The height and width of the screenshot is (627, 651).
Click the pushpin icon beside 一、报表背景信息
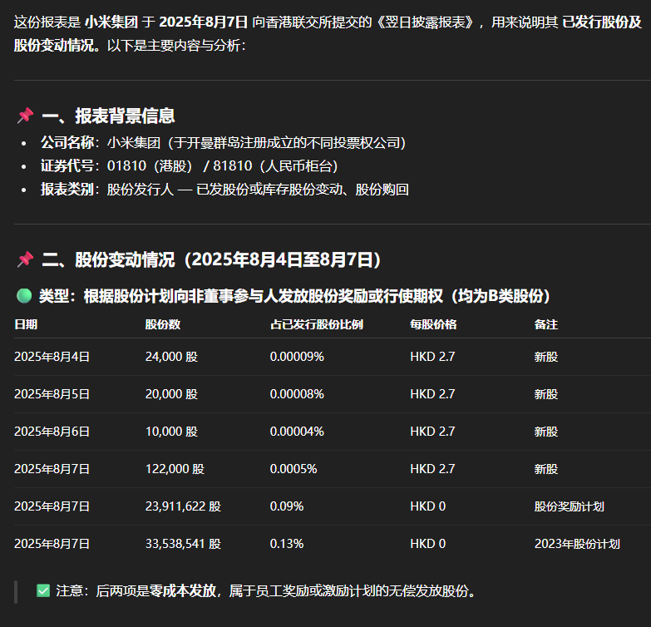25,116
